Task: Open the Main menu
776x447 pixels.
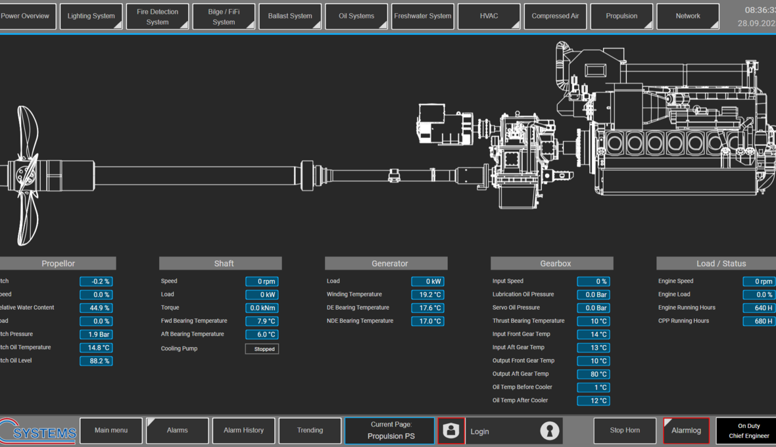Action: (110, 431)
